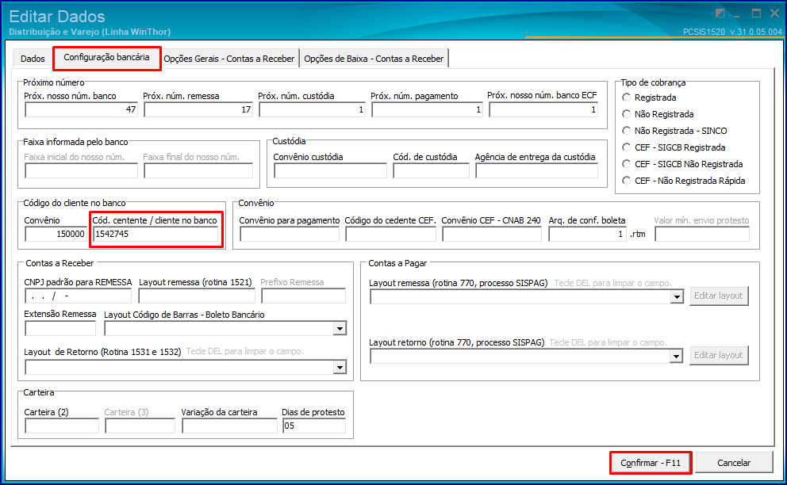Click Próx. núm. custódia field

click(313, 109)
